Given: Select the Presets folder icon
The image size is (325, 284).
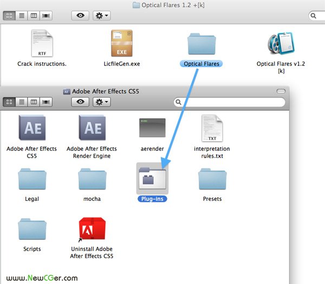Looking at the screenshot, I should pos(212,179).
